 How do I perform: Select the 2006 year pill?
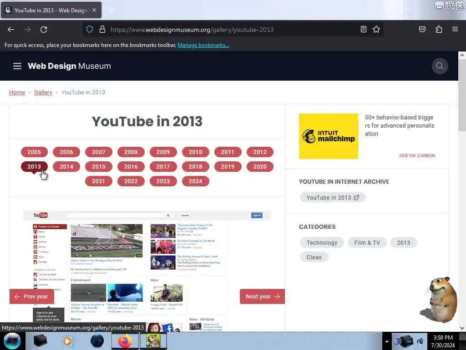tap(66, 152)
